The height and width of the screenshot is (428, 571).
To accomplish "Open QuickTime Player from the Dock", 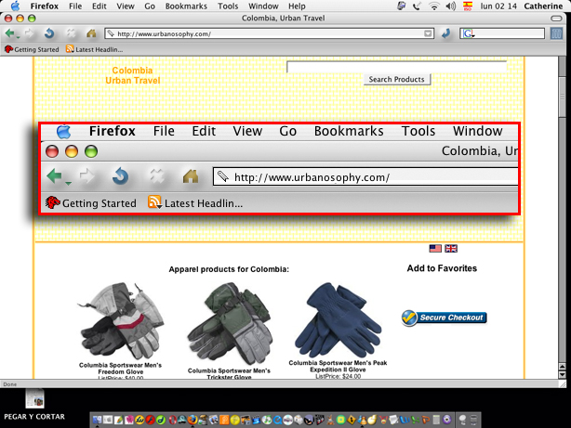I will coord(277,420).
